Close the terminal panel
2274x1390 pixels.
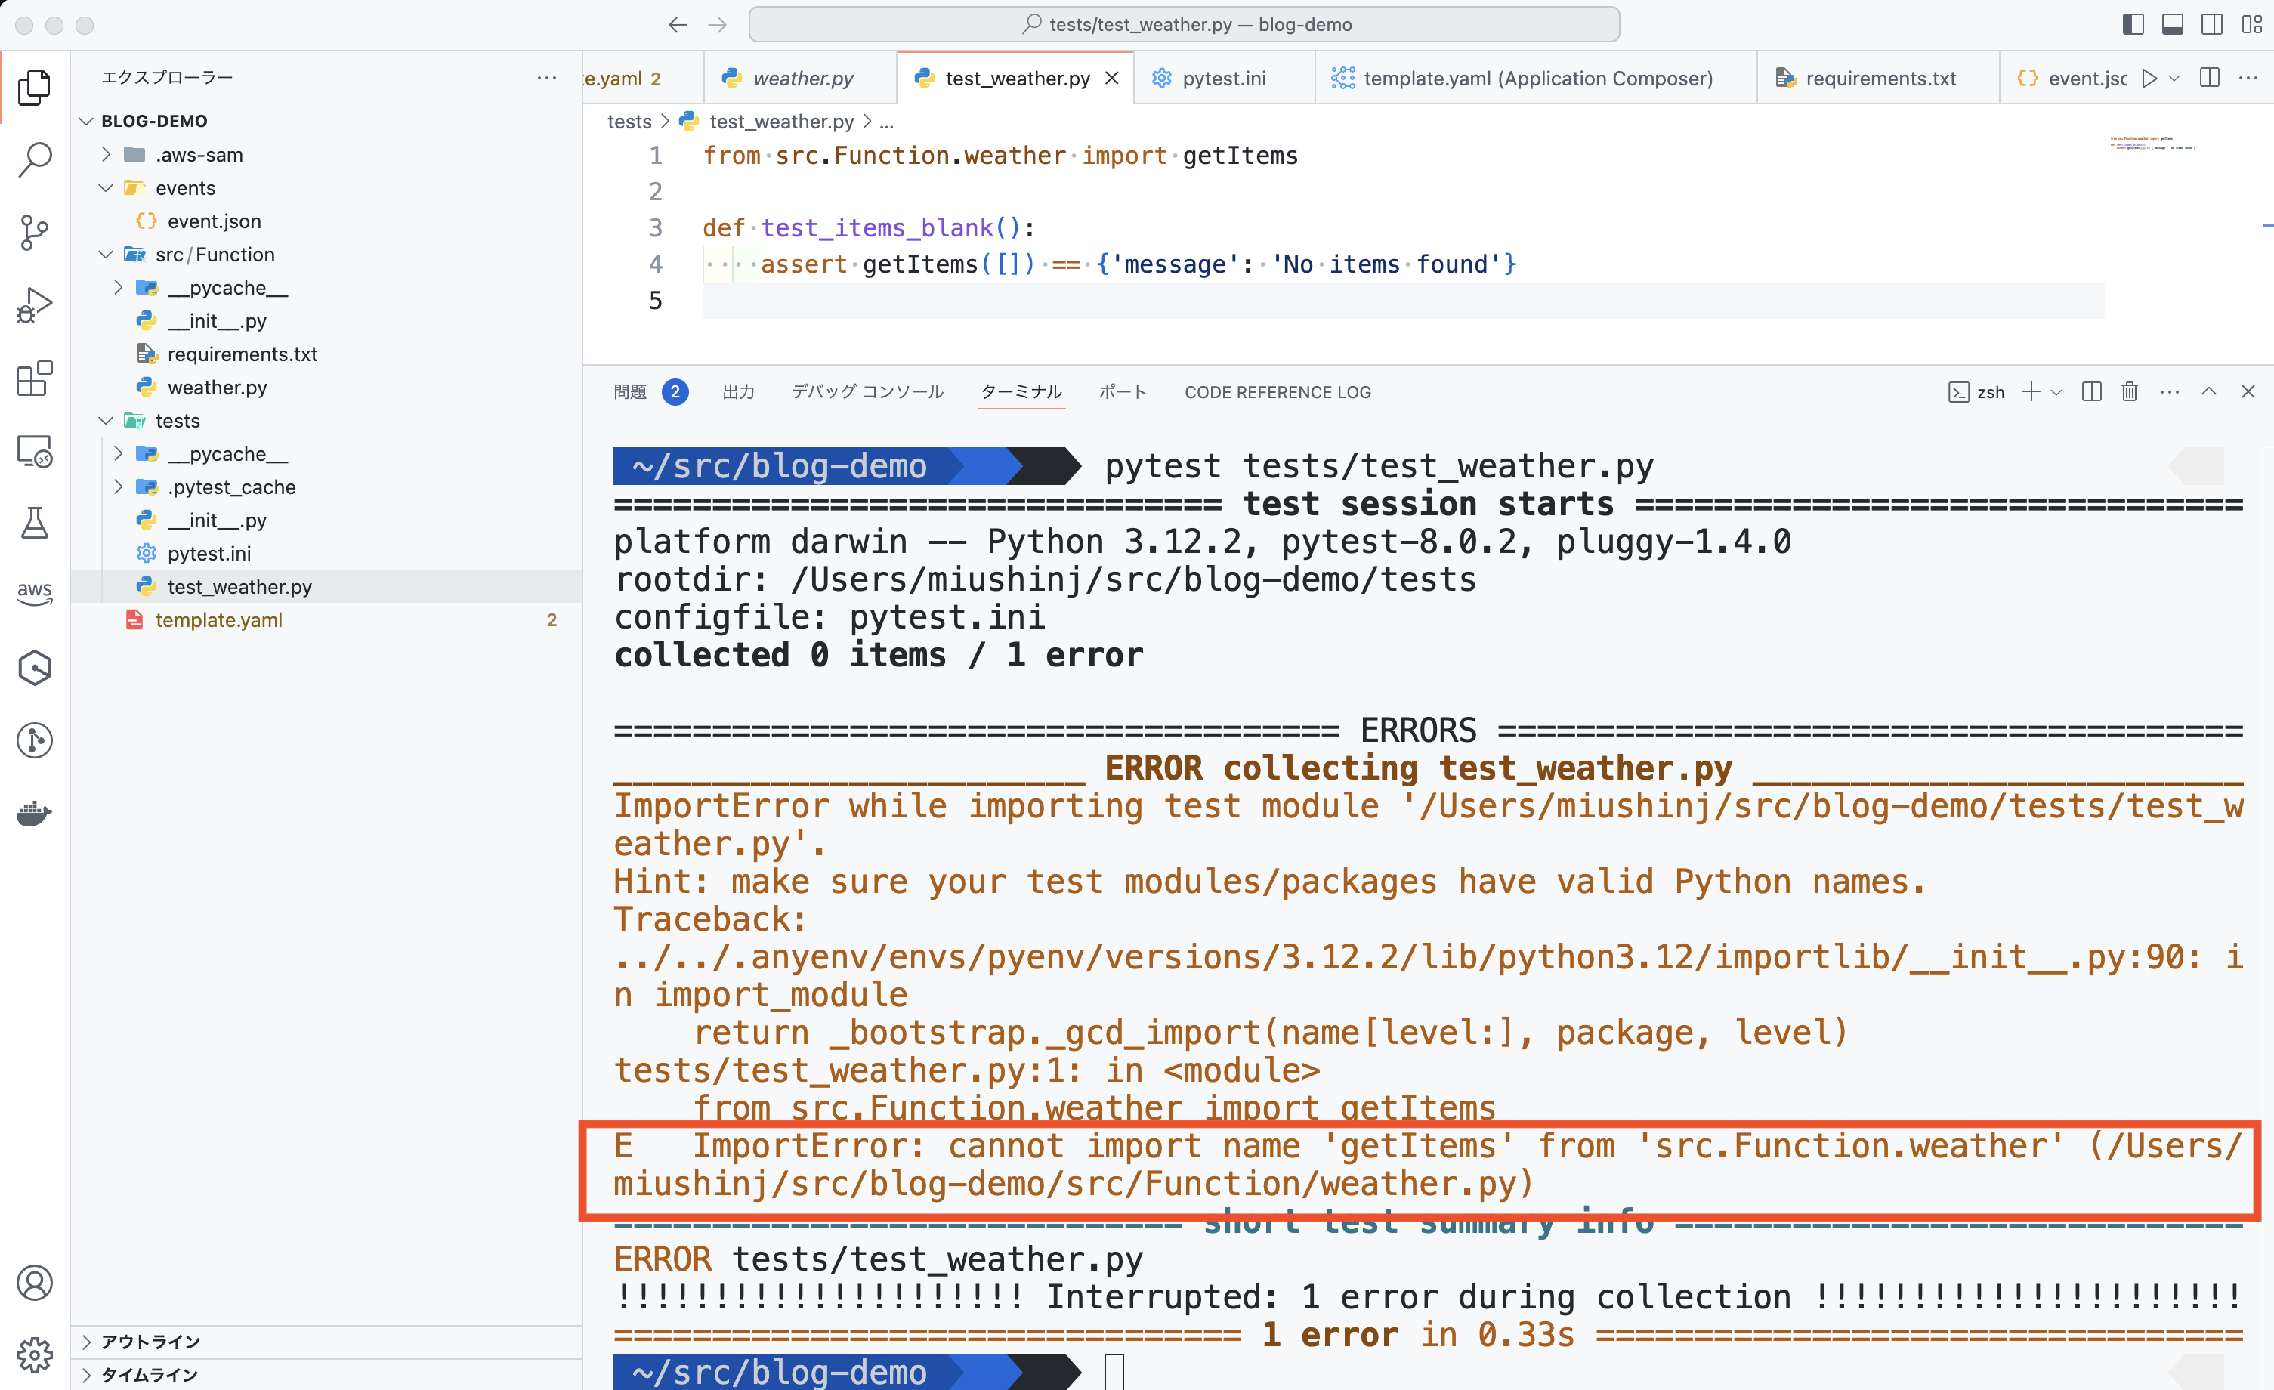click(x=2248, y=391)
